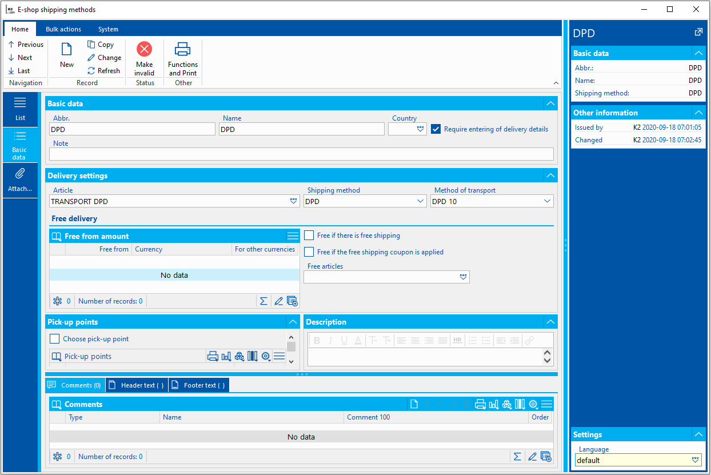
Task: Collapse the Basic data form section
Action: (550, 103)
